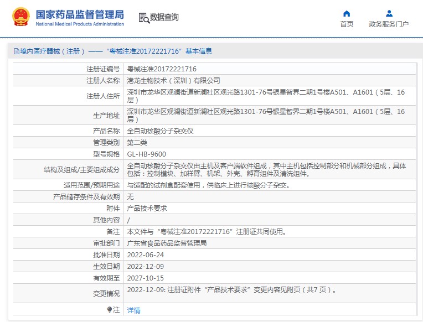Open the 政务服务门户 menu item

coord(389,24)
